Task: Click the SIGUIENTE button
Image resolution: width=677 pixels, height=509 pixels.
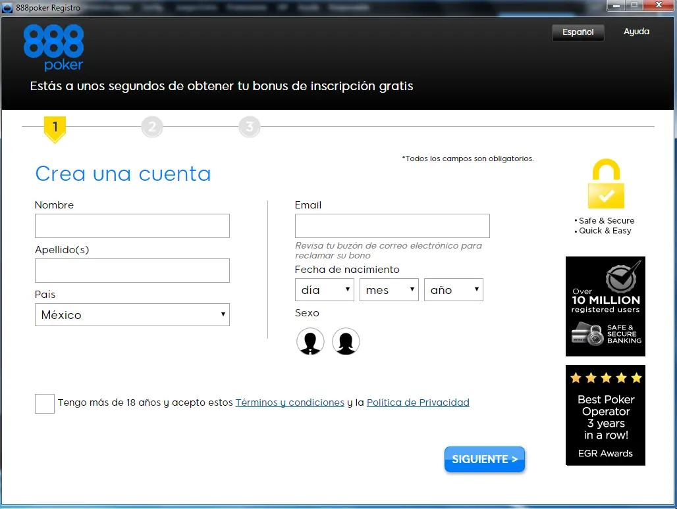Action: click(485, 459)
